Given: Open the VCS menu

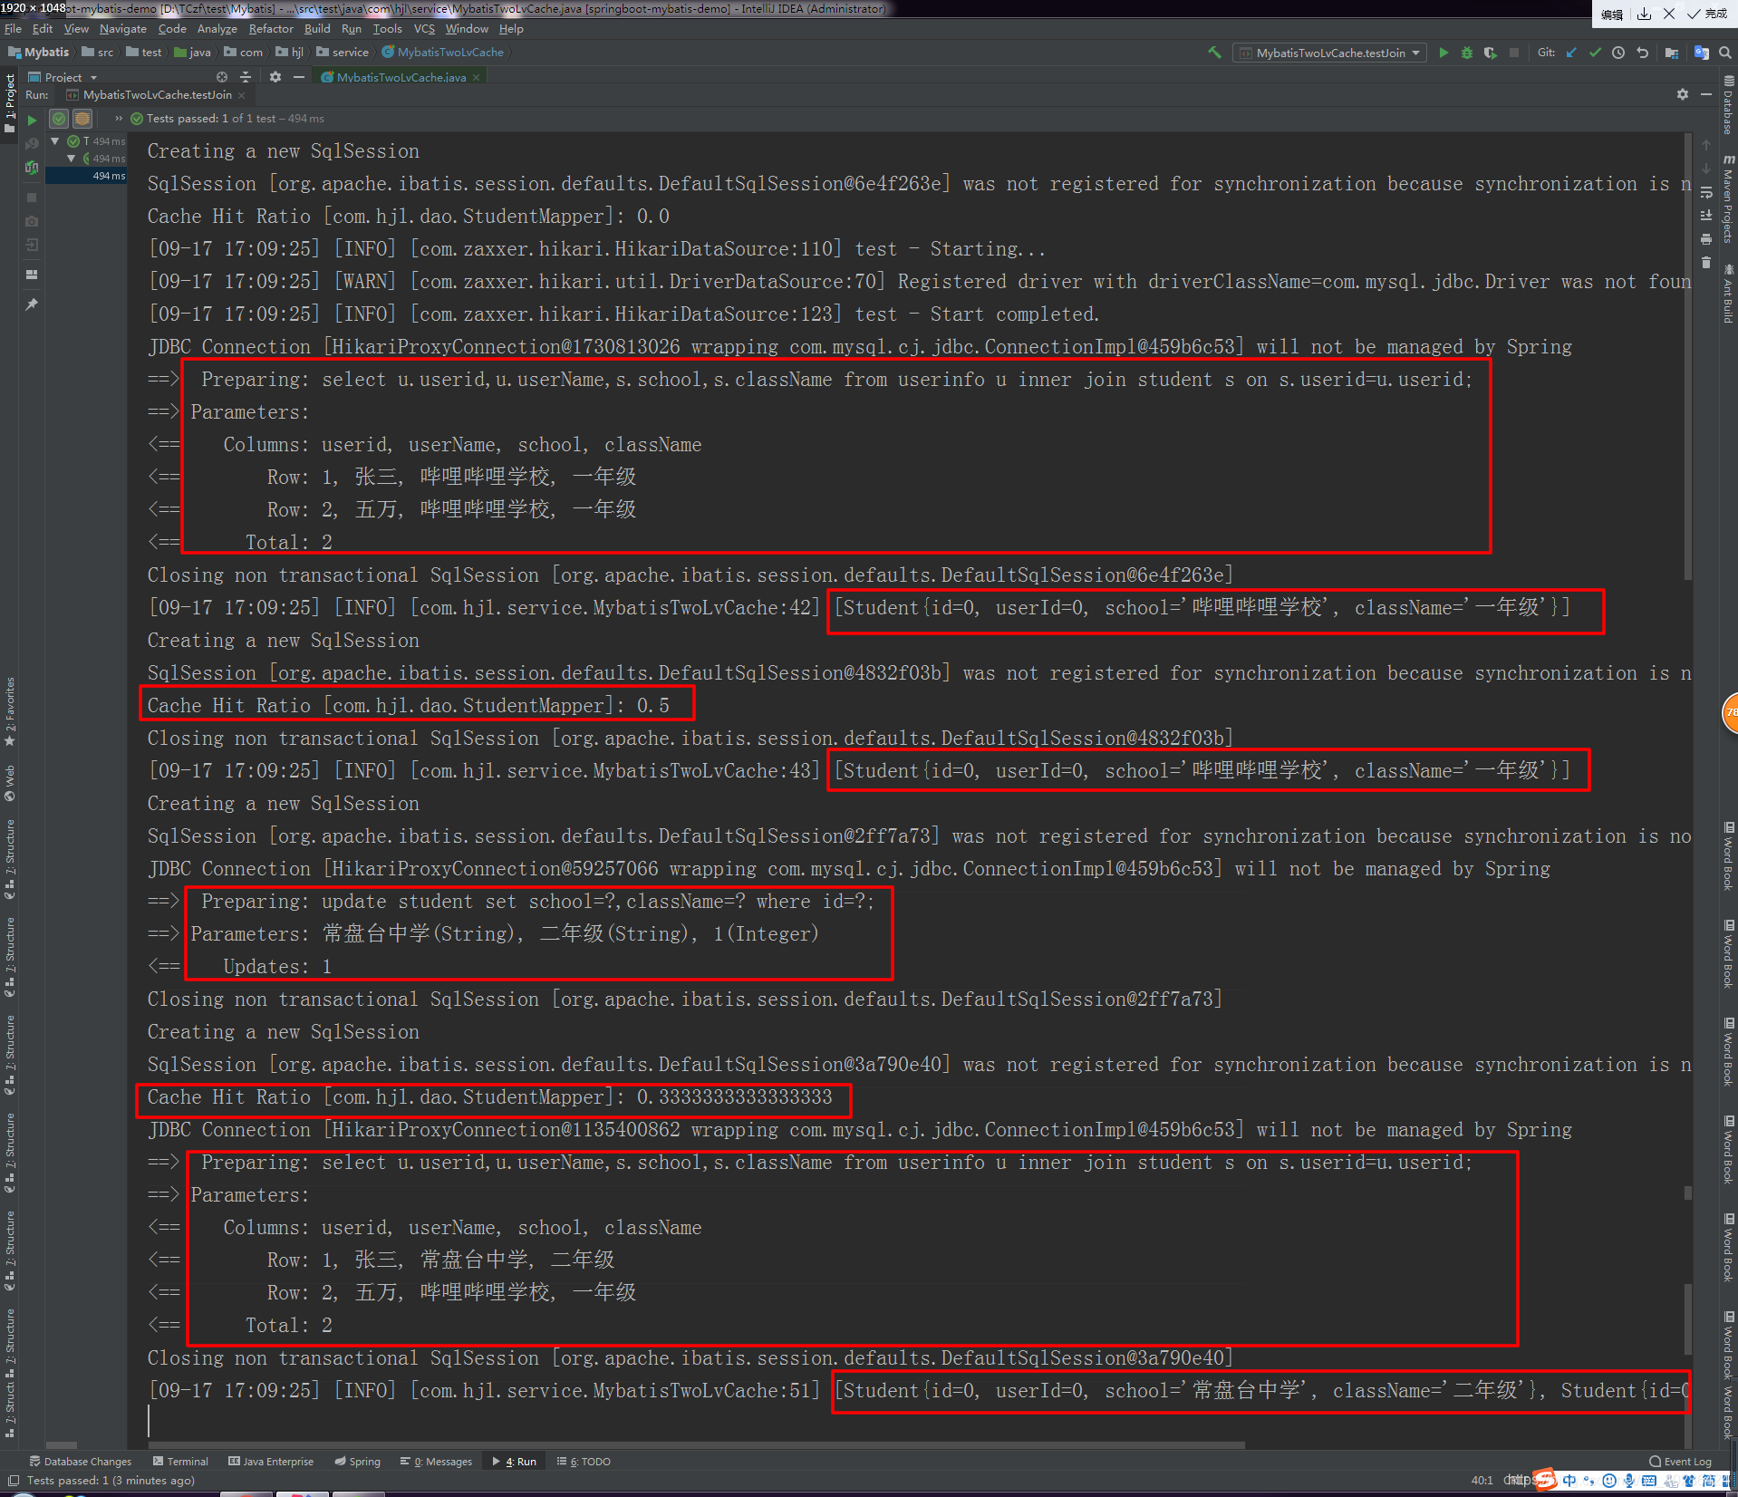Looking at the screenshot, I should click(x=424, y=29).
